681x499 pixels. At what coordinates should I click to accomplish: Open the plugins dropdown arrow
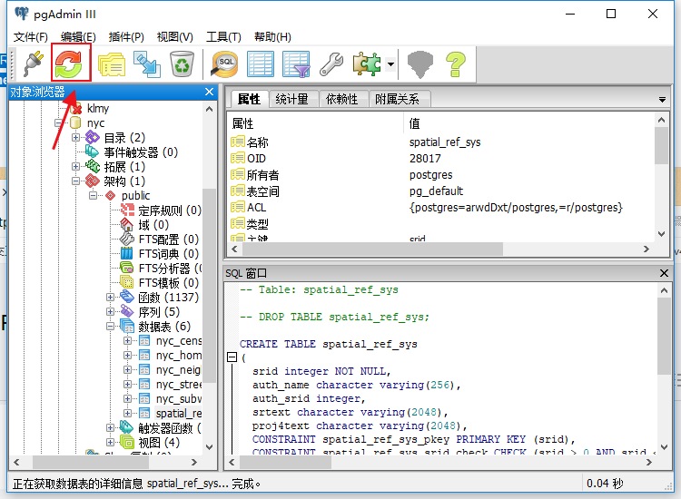[x=390, y=64]
